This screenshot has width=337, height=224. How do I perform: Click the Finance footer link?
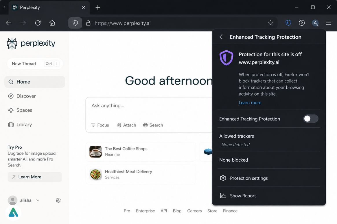[230, 211]
